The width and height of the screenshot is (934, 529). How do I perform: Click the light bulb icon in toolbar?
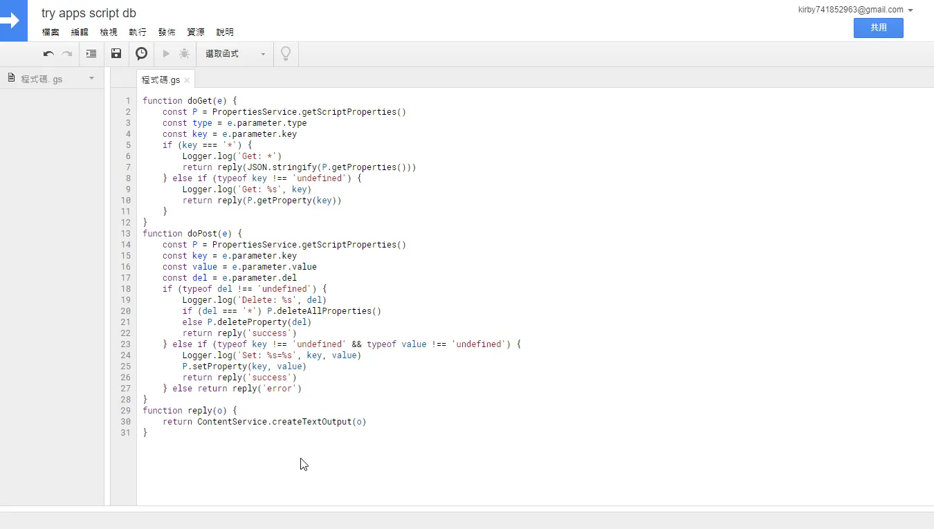point(285,54)
